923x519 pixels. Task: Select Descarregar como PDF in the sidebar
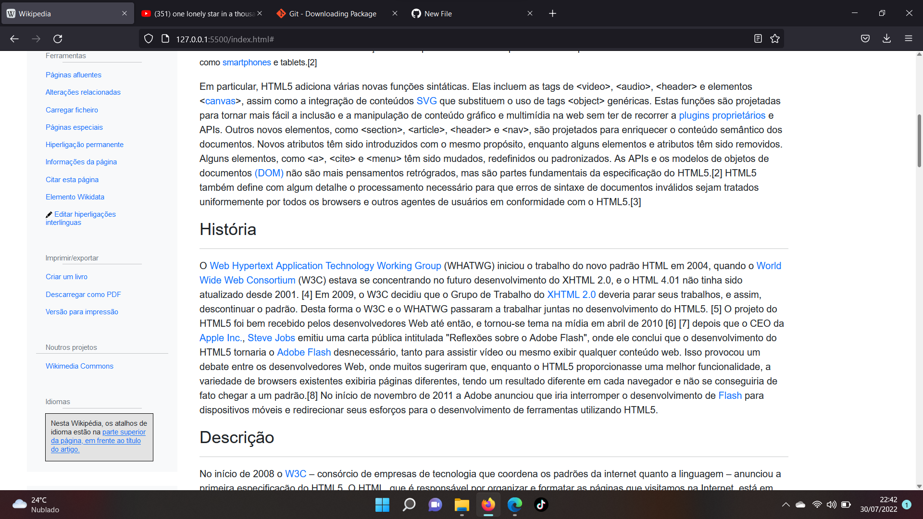coord(83,294)
